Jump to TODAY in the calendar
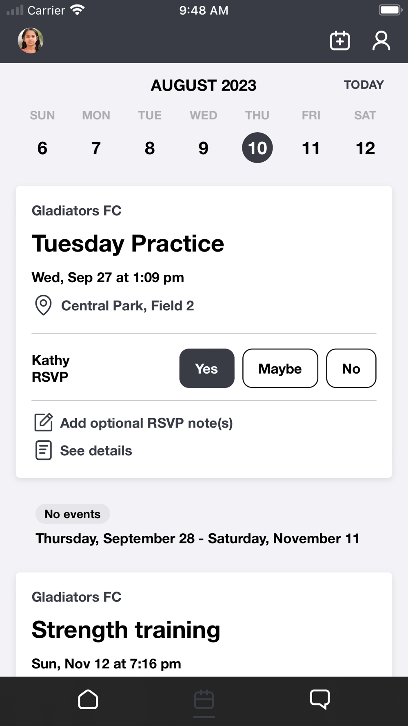Screen dimensions: 408x726 click(364, 85)
